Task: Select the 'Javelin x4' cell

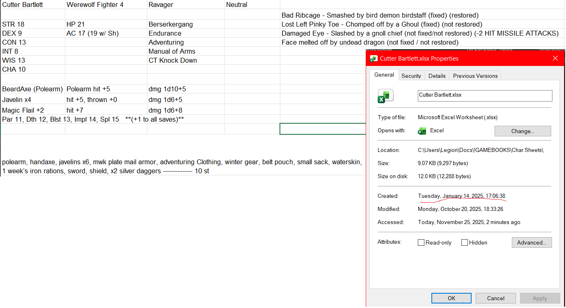Action: pos(32,100)
